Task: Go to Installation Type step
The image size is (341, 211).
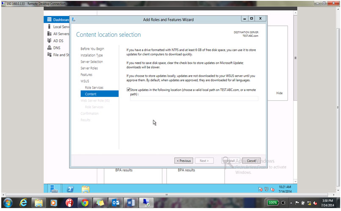Action: coord(91,55)
